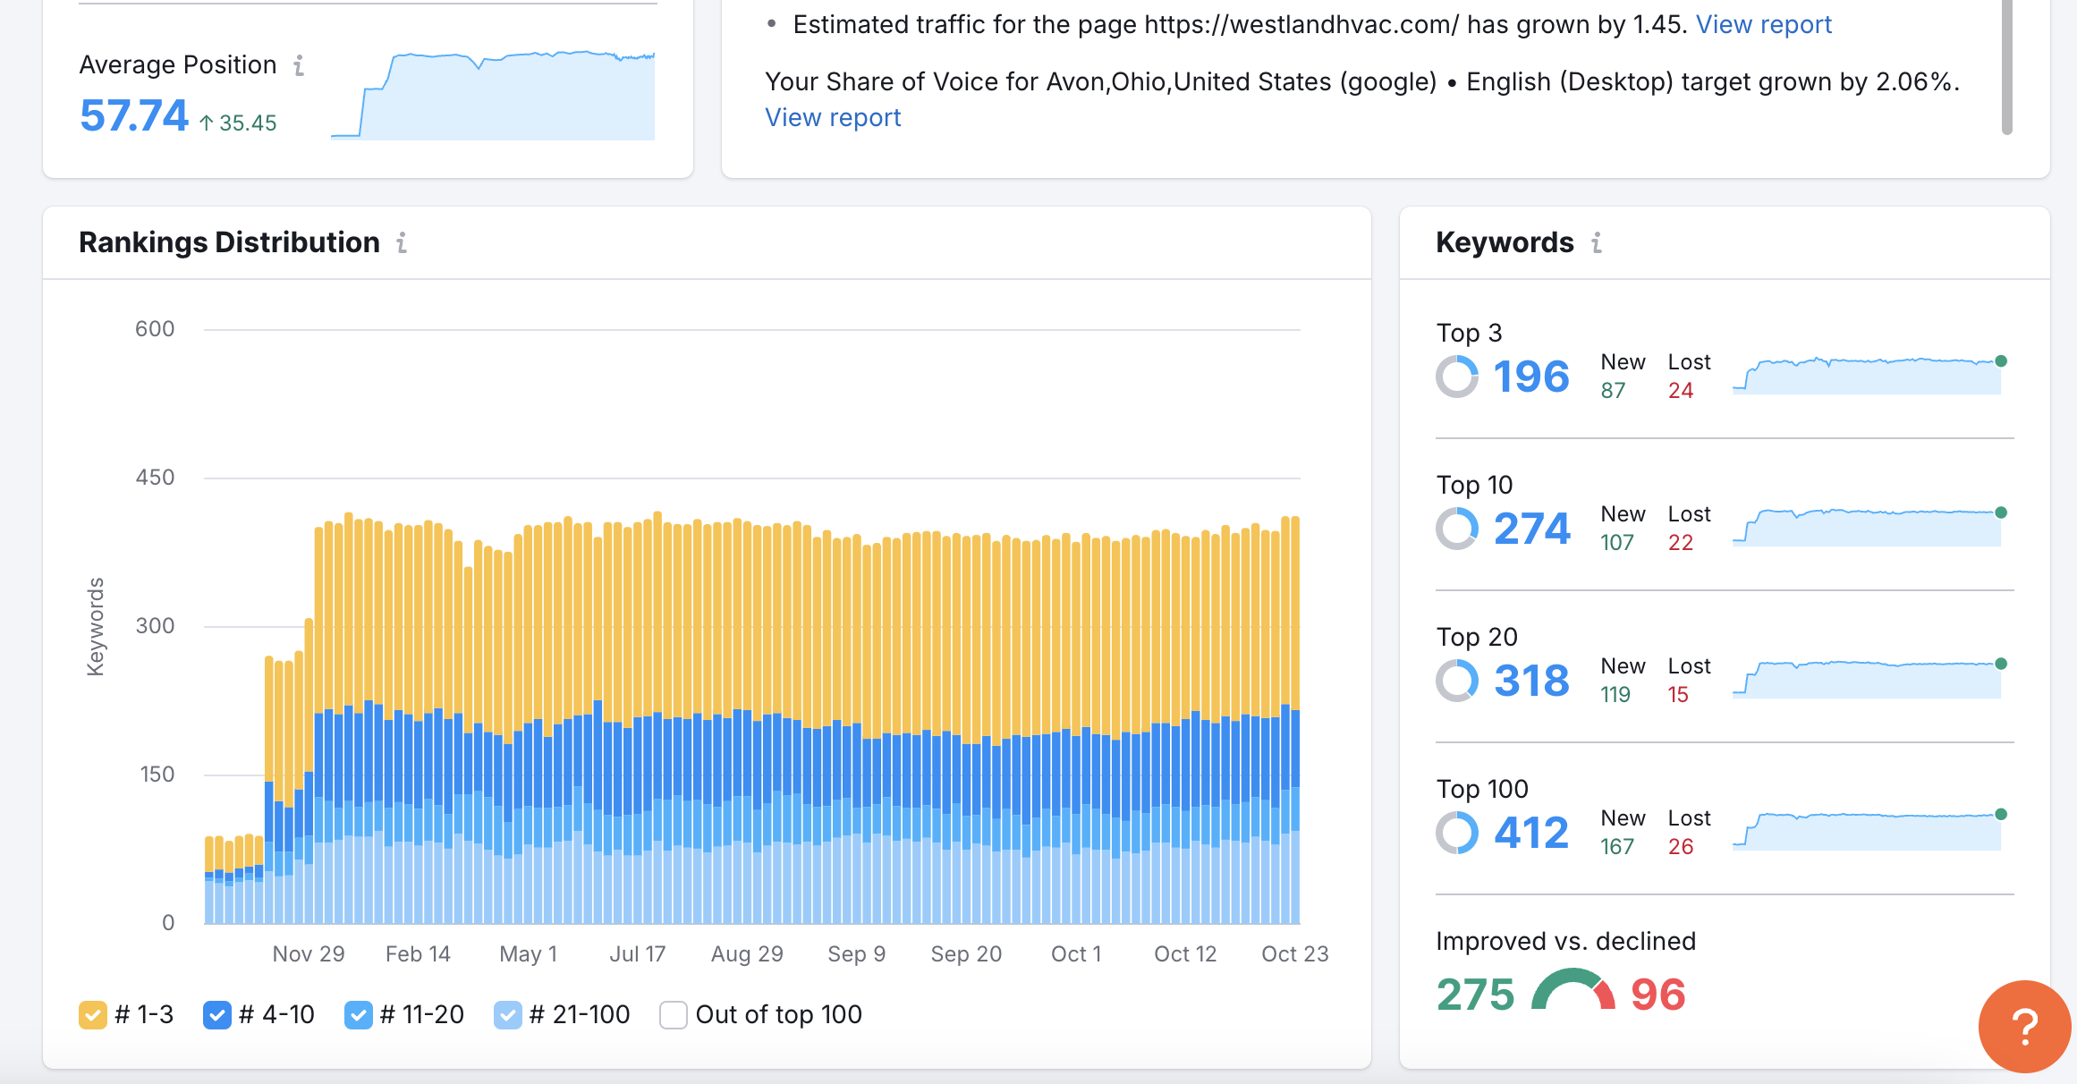Open the Top 3 keyword count 196
Screen dimensions: 2077x1084
click(1531, 377)
